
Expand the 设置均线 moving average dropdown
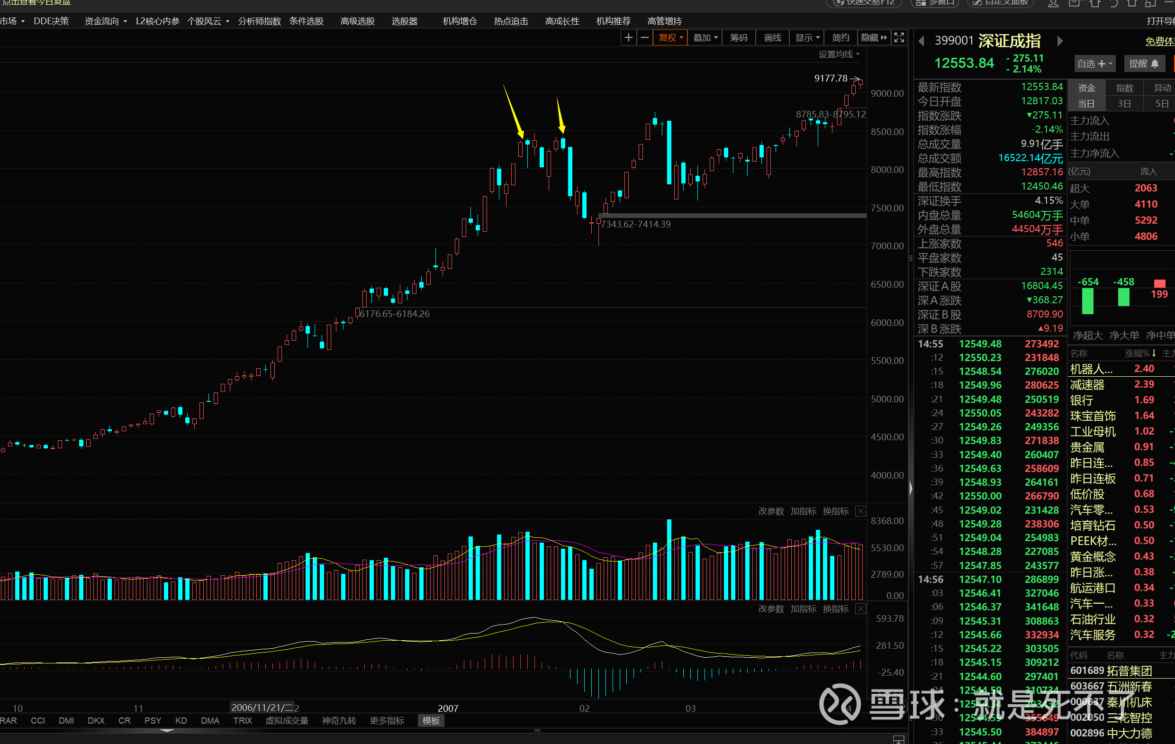(839, 54)
